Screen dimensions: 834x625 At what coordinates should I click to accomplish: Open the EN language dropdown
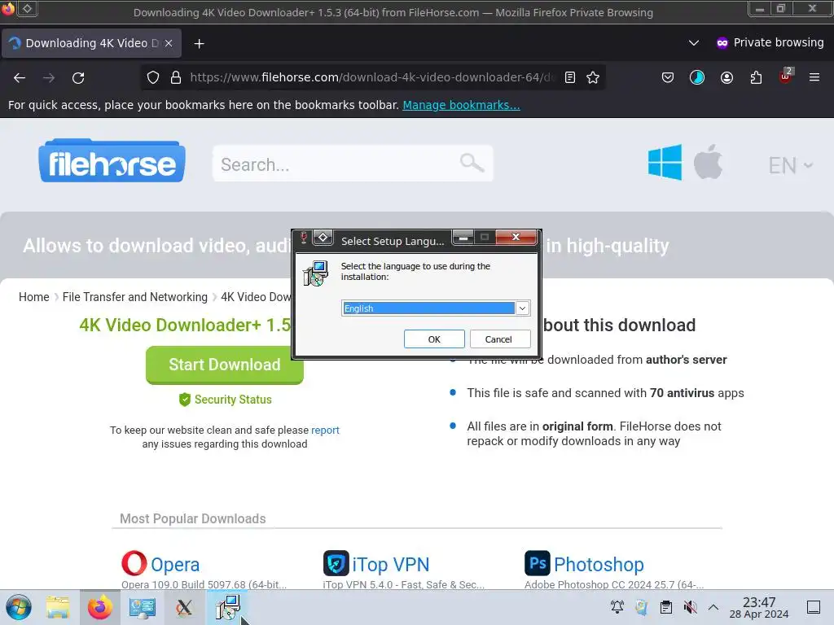(x=790, y=165)
